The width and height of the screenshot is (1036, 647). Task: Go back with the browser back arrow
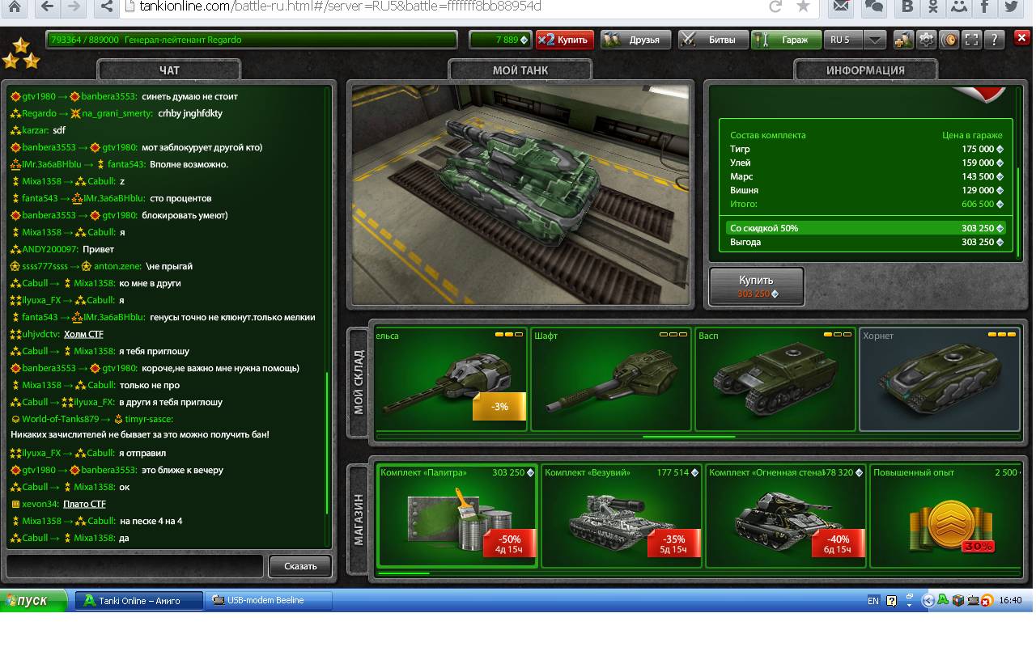pos(48,7)
